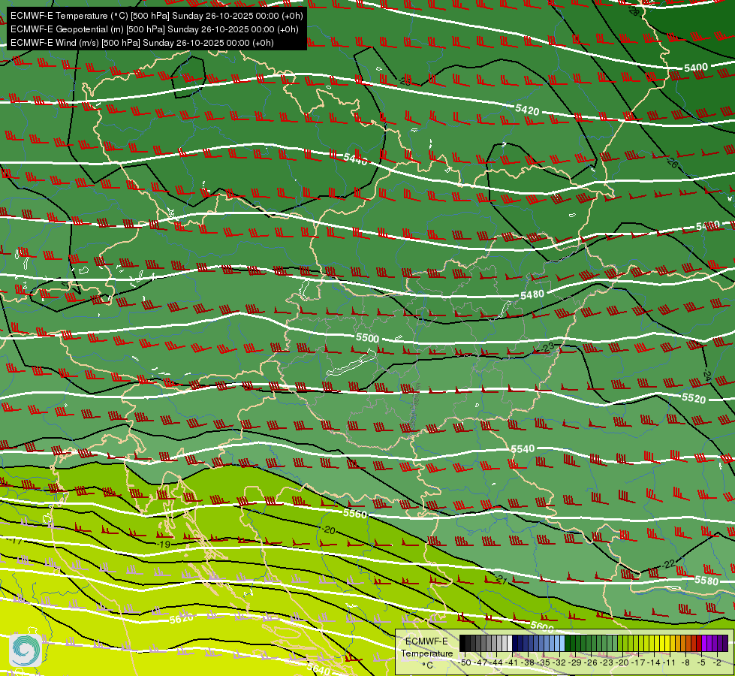Click the 5400 geopotential contour label

pos(696,68)
